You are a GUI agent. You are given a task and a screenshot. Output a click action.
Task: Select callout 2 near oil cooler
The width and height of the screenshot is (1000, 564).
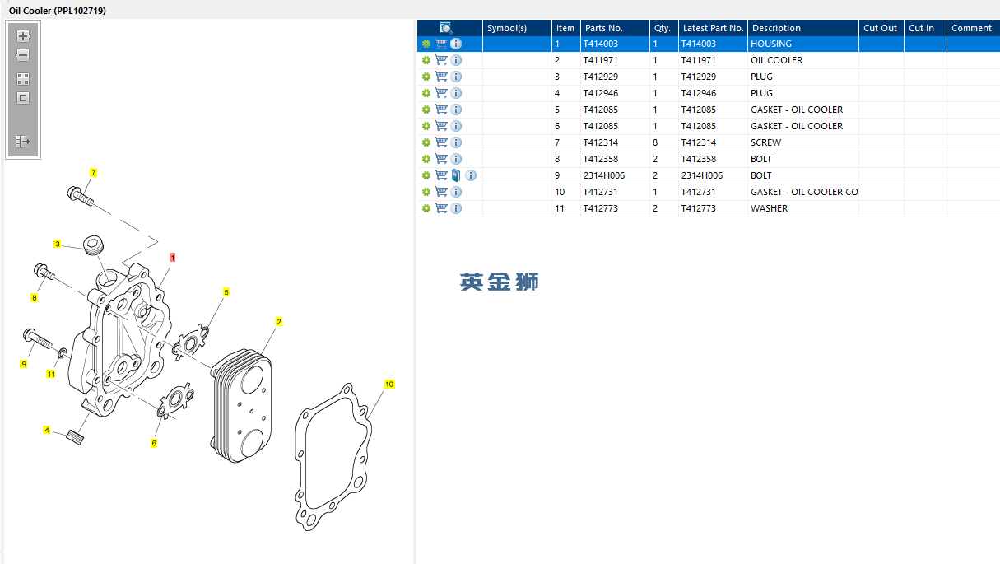(279, 322)
